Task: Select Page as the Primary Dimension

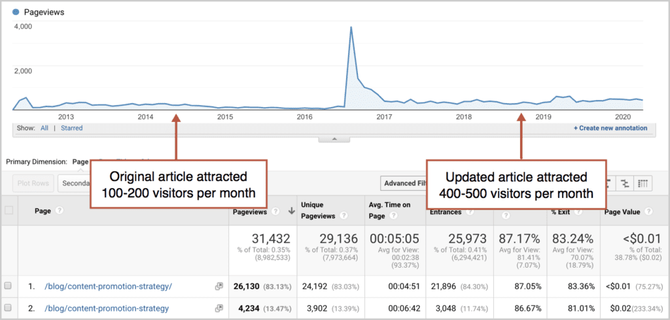Action: (x=80, y=162)
